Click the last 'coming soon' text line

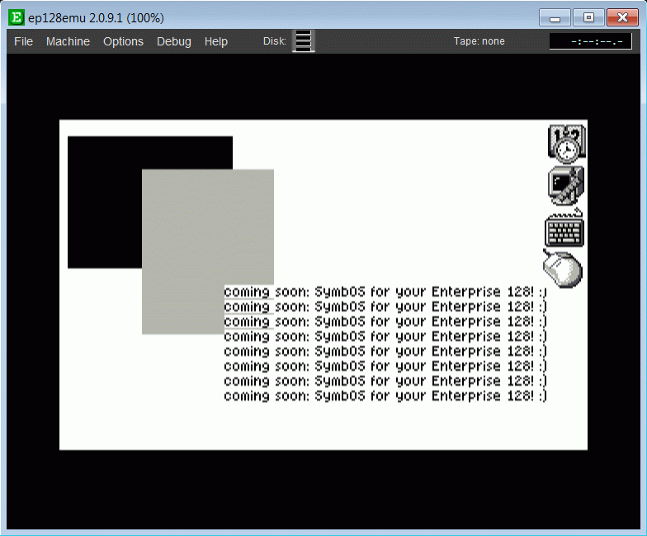pos(385,396)
